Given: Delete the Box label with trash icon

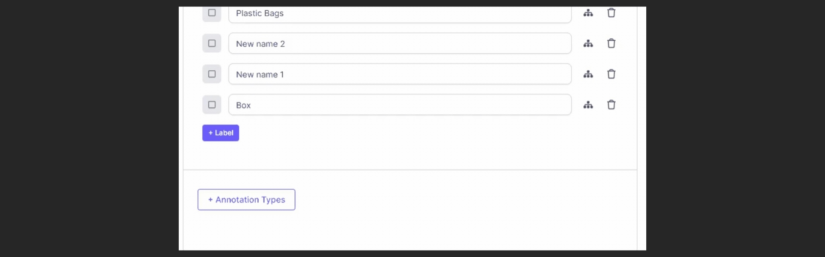Looking at the screenshot, I should click(611, 105).
